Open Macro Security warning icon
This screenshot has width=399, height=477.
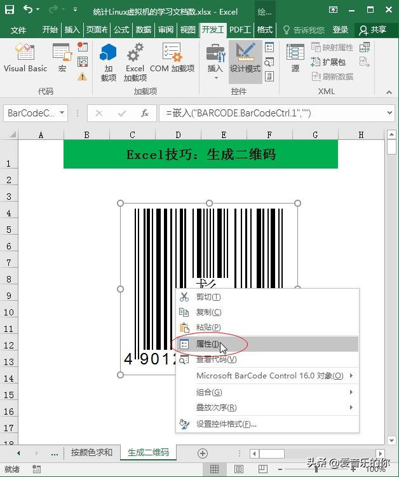point(83,76)
